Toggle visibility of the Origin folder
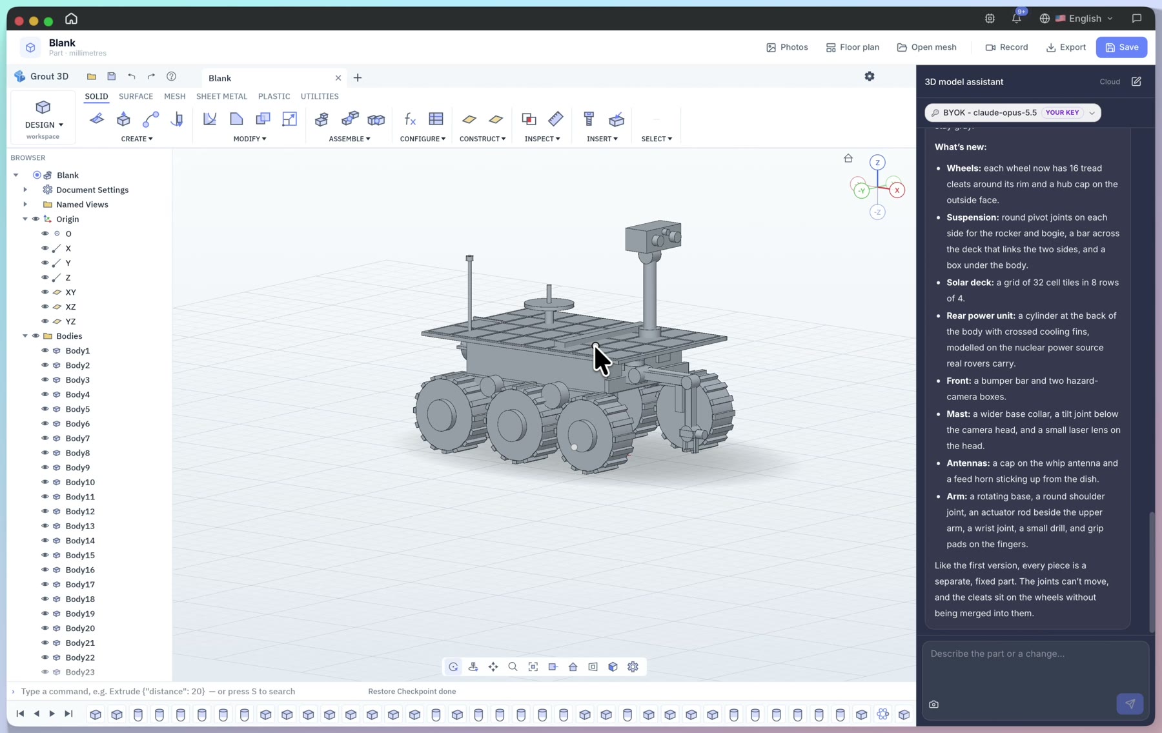Viewport: 1162px width, 733px height. [x=36, y=219]
